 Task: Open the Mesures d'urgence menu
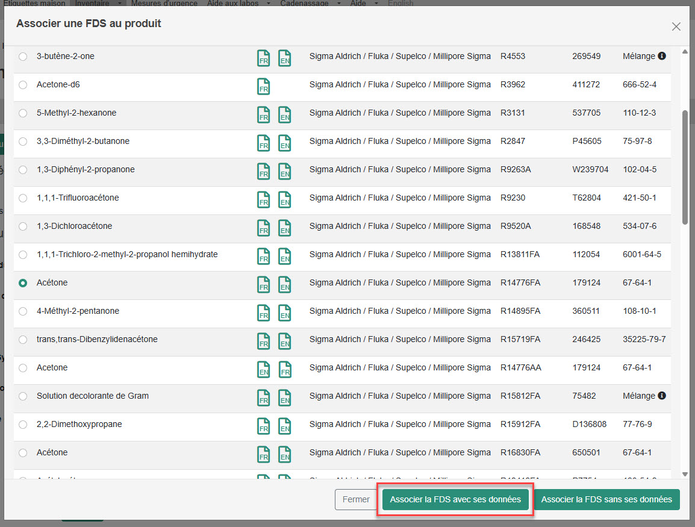click(x=164, y=3)
